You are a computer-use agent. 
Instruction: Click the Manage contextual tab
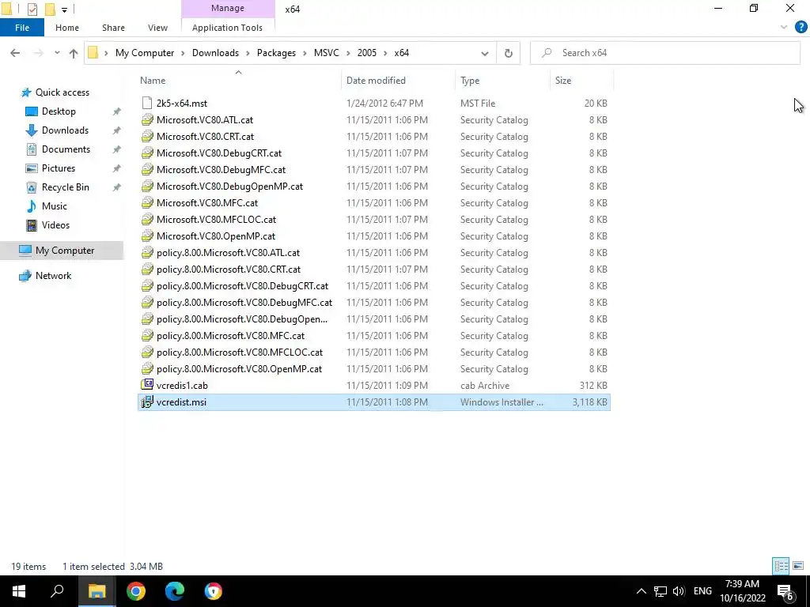[227, 8]
